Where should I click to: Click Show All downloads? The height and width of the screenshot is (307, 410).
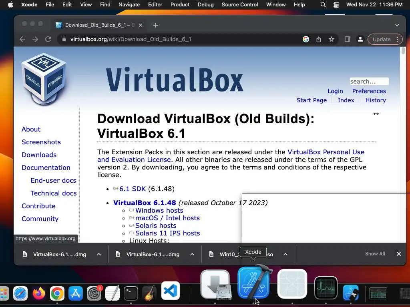click(375, 254)
